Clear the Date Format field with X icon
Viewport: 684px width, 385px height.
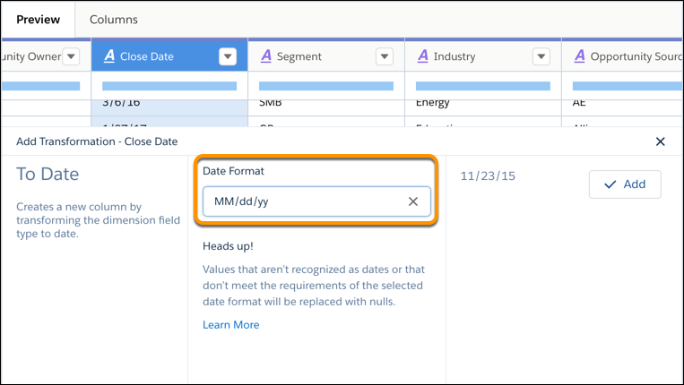click(x=413, y=201)
